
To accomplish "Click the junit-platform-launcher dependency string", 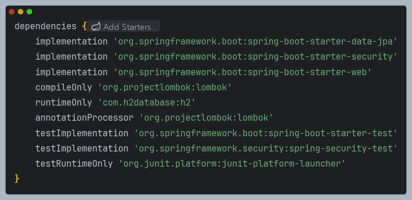I will coord(232,164).
